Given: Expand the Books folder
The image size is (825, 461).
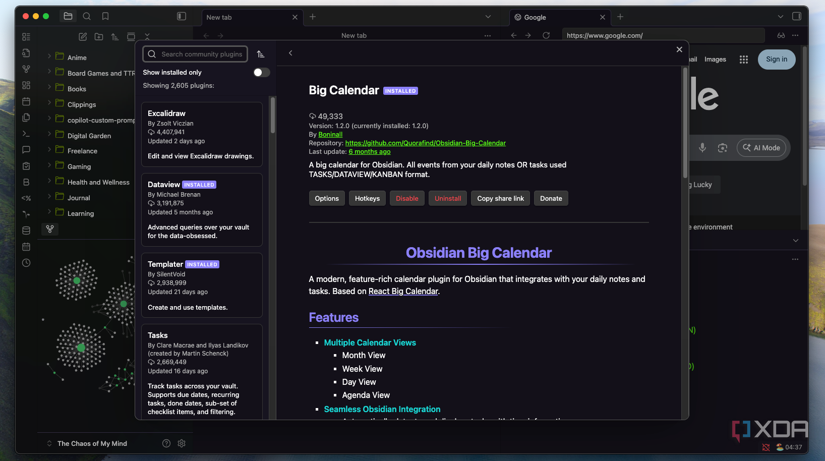Looking at the screenshot, I should (x=49, y=88).
